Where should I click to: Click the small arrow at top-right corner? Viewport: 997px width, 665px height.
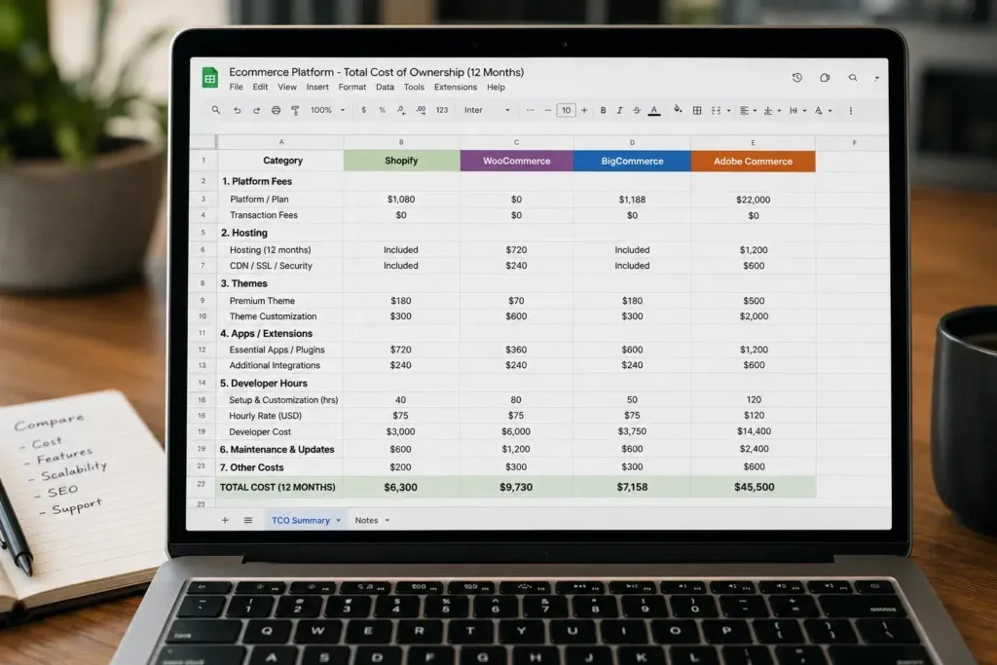tap(876, 78)
